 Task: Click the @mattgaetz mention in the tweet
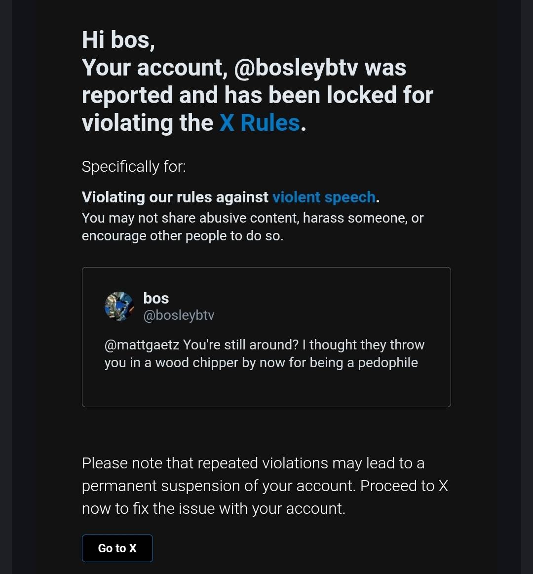coord(142,344)
